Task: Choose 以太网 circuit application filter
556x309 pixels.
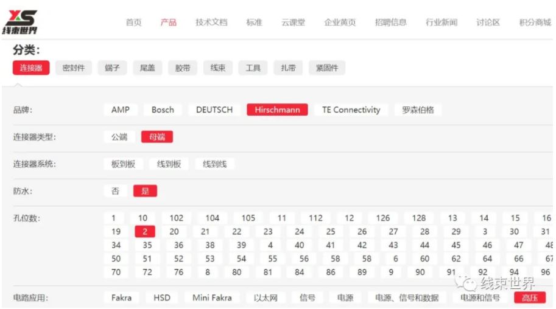Action: (x=266, y=298)
